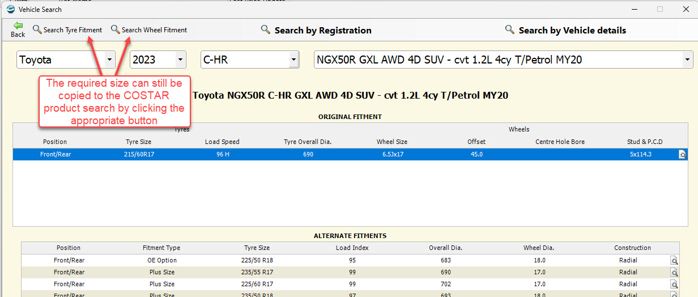Click Search Wheel Fitment toolbar button
The width and height of the screenshot is (698, 297).
[149, 29]
